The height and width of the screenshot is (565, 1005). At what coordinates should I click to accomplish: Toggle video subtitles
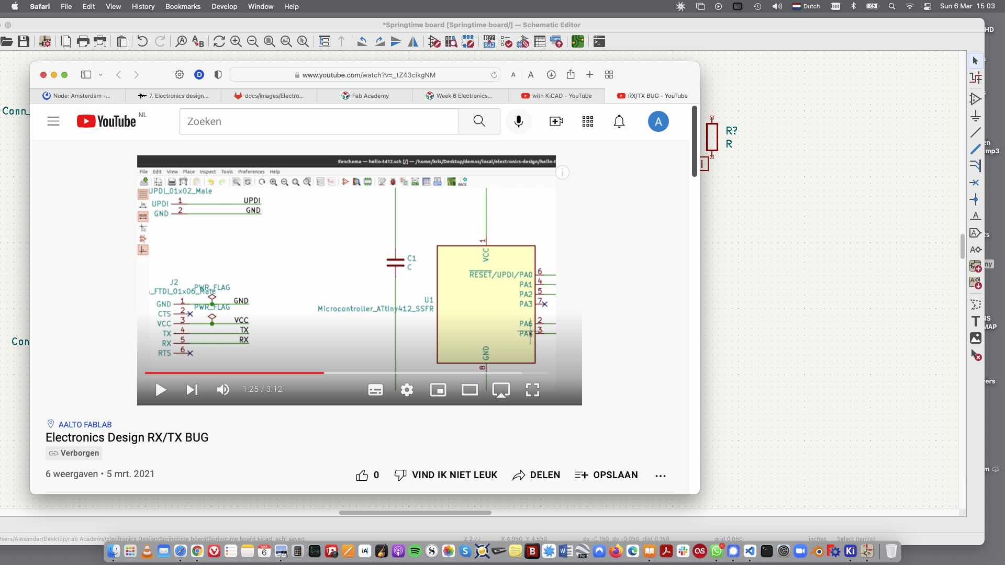point(375,390)
